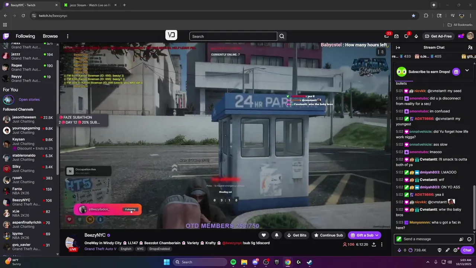Reload the page
476x268 pixels.
tap(23, 16)
